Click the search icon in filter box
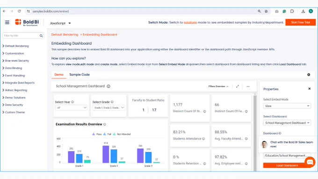The image size is (318, 179). (41, 36)
